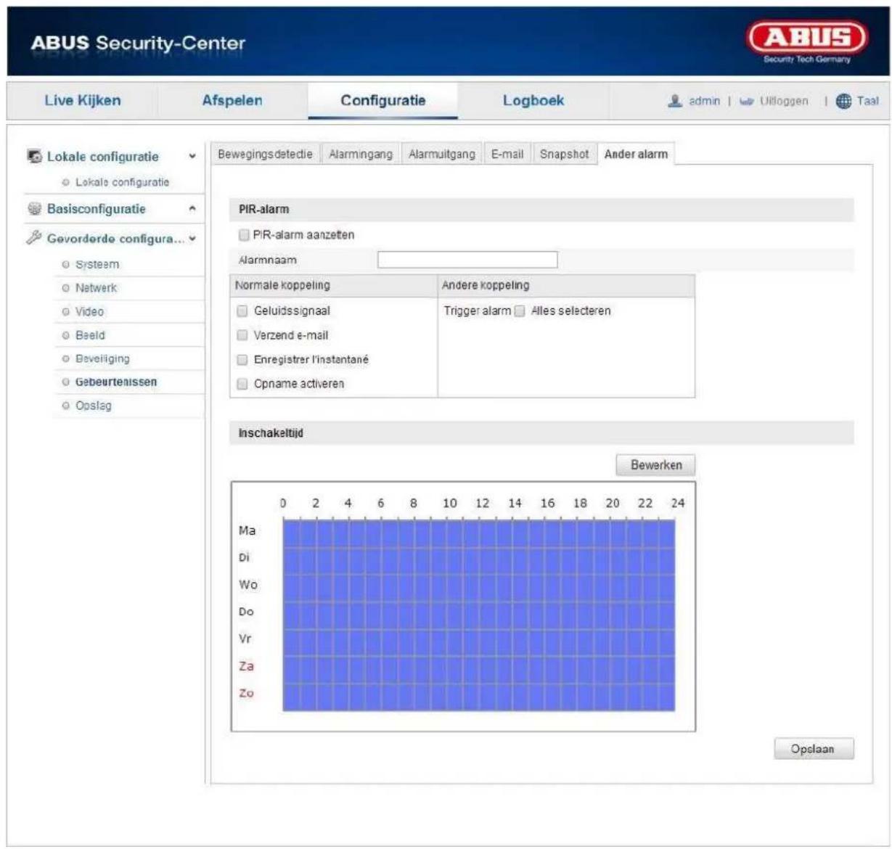Screen dimensions: 892x849
Task: Click the Basisconfiguratie gear icon
Action: coord(34,209)
